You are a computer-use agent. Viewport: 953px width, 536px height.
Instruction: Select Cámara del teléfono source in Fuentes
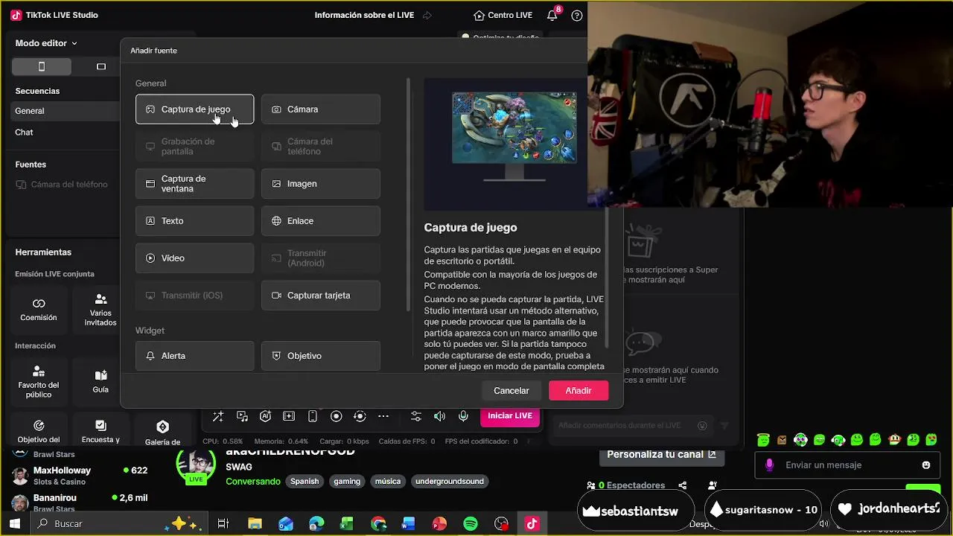click(63, 185)
